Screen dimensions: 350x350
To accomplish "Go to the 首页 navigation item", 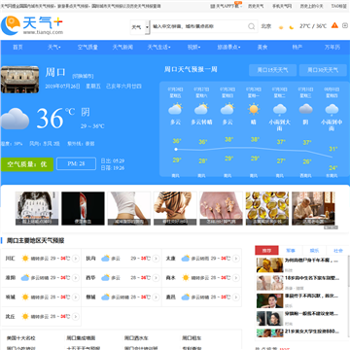I will click(x=17, y=48).
